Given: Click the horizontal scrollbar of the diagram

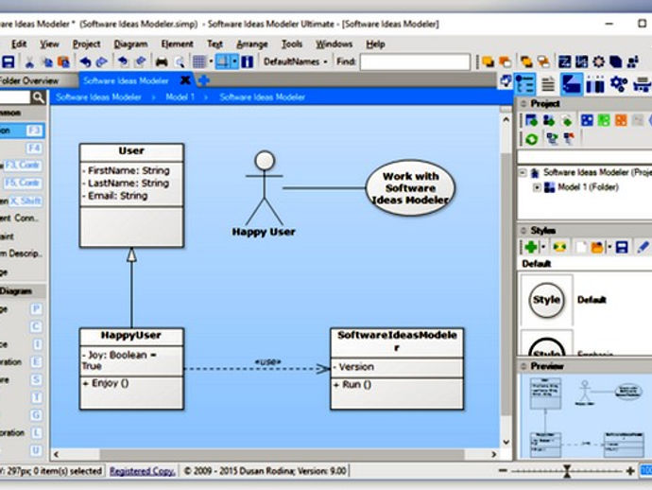Looking at the screenshot, I should (282, 455).
